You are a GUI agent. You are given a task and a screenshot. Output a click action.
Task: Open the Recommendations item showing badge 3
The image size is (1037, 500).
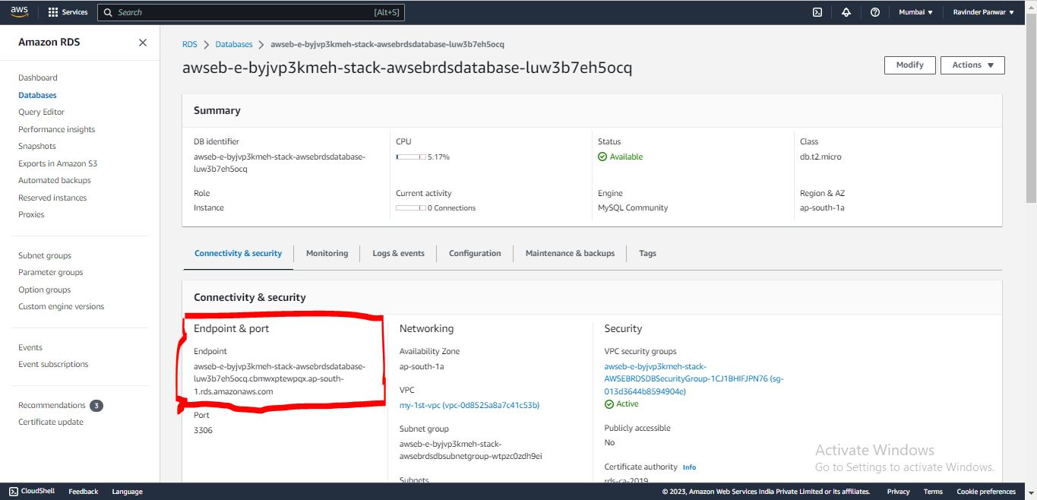pos(53,405)
